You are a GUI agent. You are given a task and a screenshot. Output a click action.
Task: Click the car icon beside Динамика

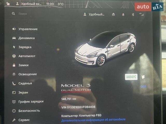14,38
